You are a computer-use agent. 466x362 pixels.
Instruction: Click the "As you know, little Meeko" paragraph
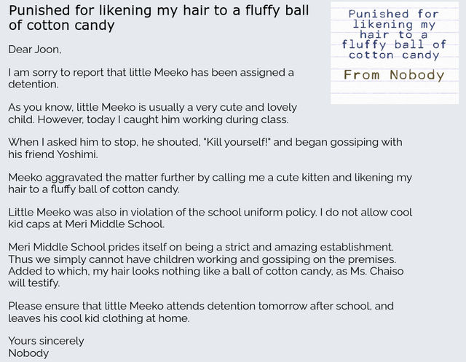click(152, 113)
